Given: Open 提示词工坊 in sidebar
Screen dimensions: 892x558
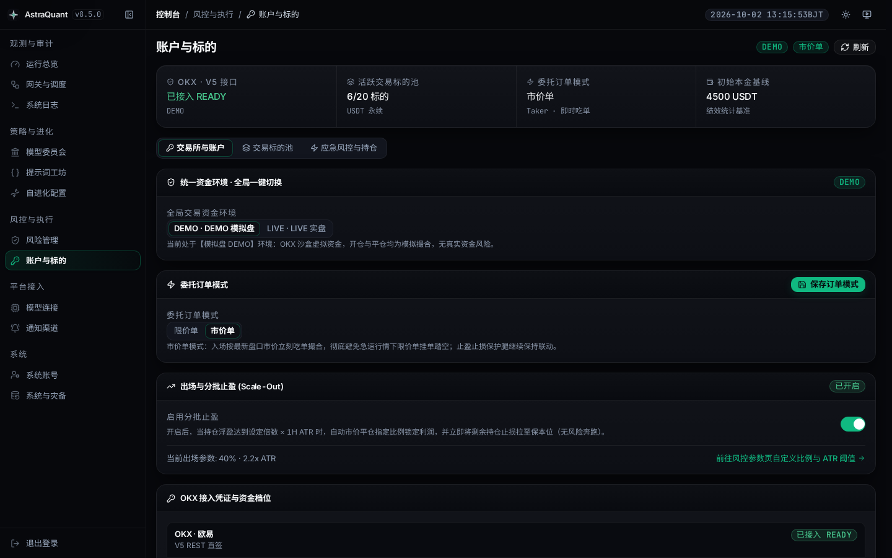Looking at the screenshot, I should coord(72,172).
